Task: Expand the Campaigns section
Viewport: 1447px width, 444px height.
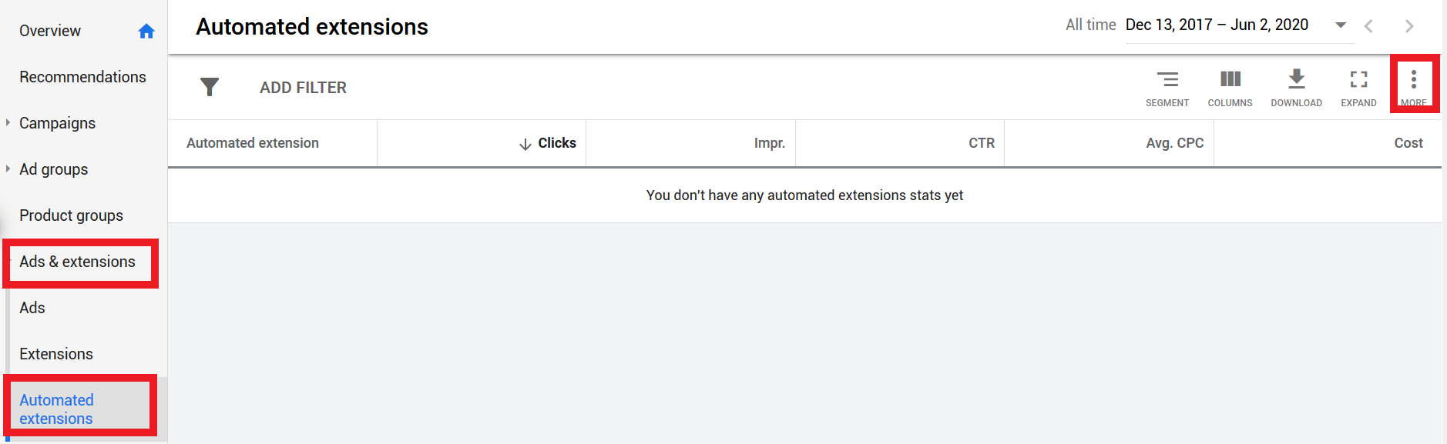Action: pyautogui.click(x=8, y=122)
